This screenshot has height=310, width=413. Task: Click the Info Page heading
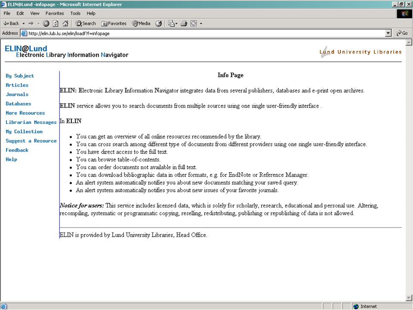click(x=231, y=75)
